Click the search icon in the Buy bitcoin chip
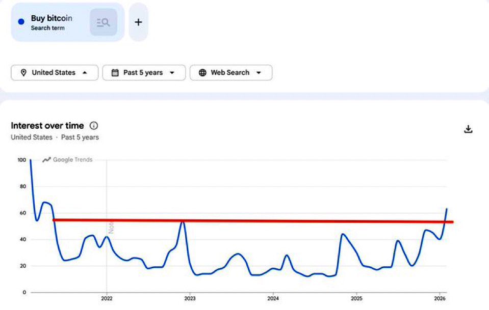 point(104,22)
